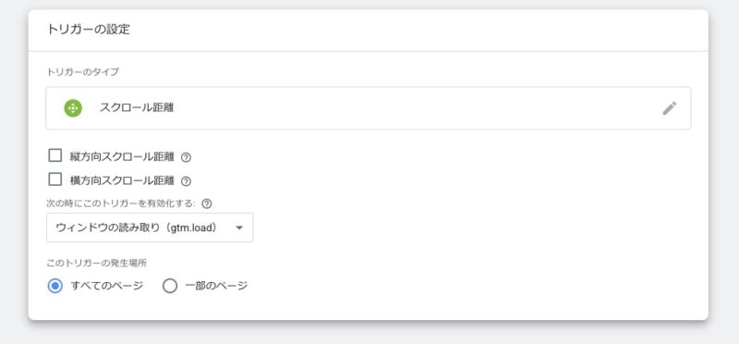Click the スクロール距離 trigger type box
The width and height of the screenshot is (739, 344).
coord(368,108)
